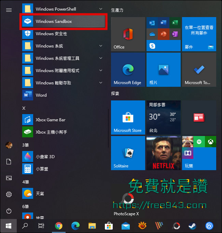The width and height of the screenshot is (222, 233).
Task: Click the Outlook icon in Office tile group
Action: [x=152, y=23]
